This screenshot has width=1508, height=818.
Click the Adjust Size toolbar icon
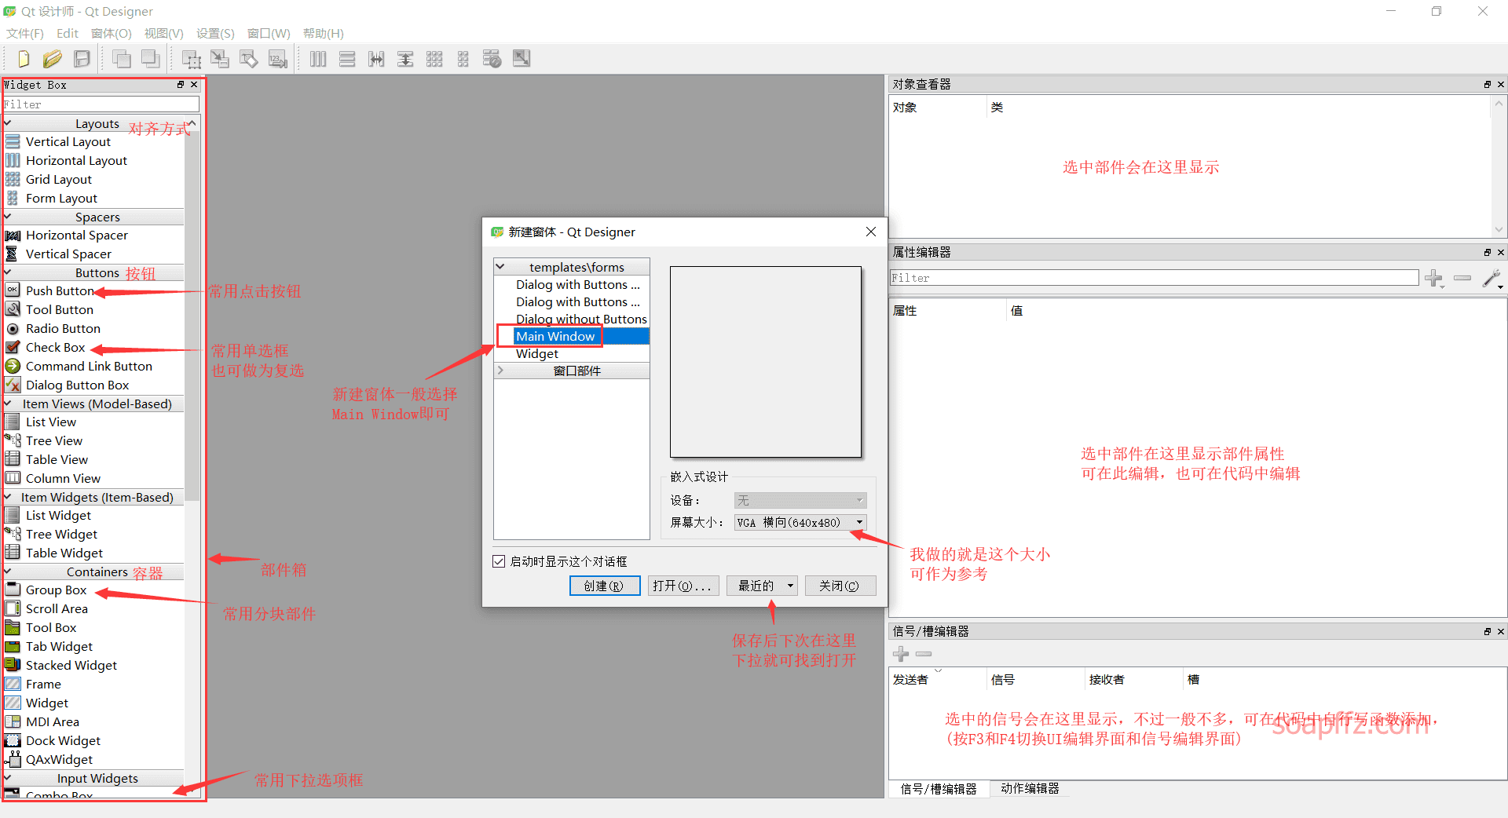tap(522, 59)
